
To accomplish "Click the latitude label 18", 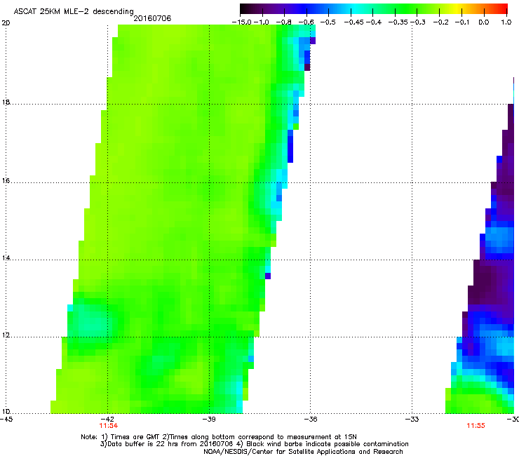I will [6, 102].
